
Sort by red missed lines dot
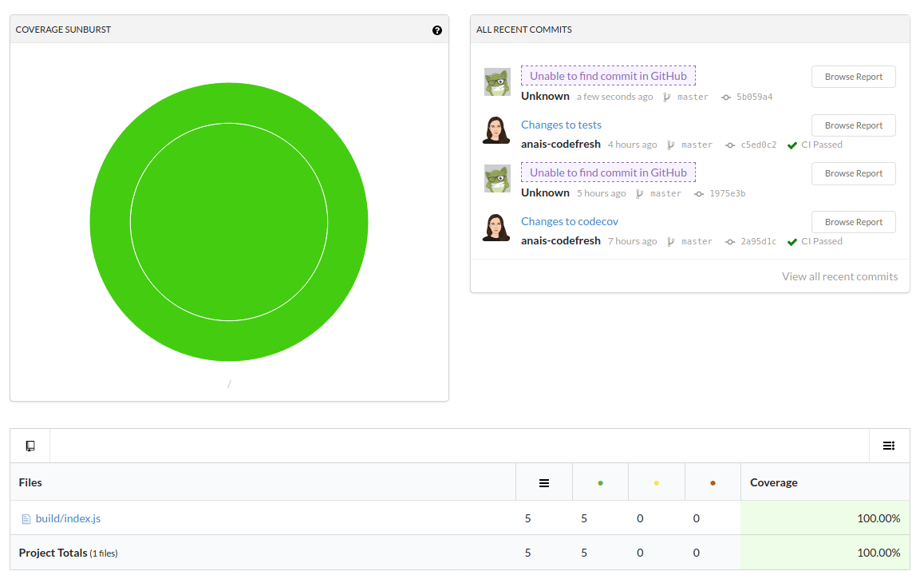point(713,482)
